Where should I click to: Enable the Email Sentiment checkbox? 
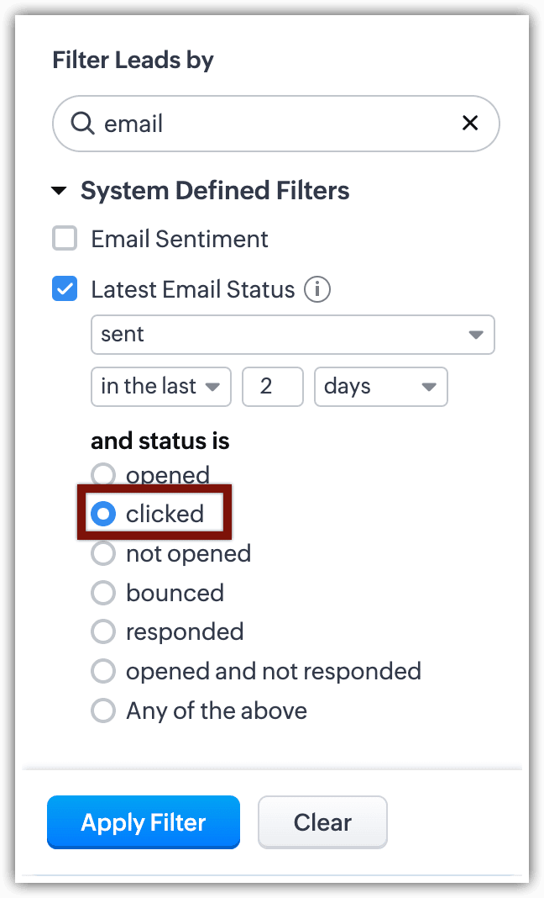point(65,239)
